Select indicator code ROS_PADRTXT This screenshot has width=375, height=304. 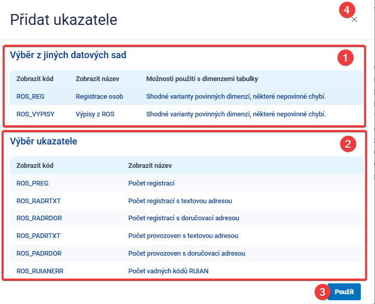[38, 235]
